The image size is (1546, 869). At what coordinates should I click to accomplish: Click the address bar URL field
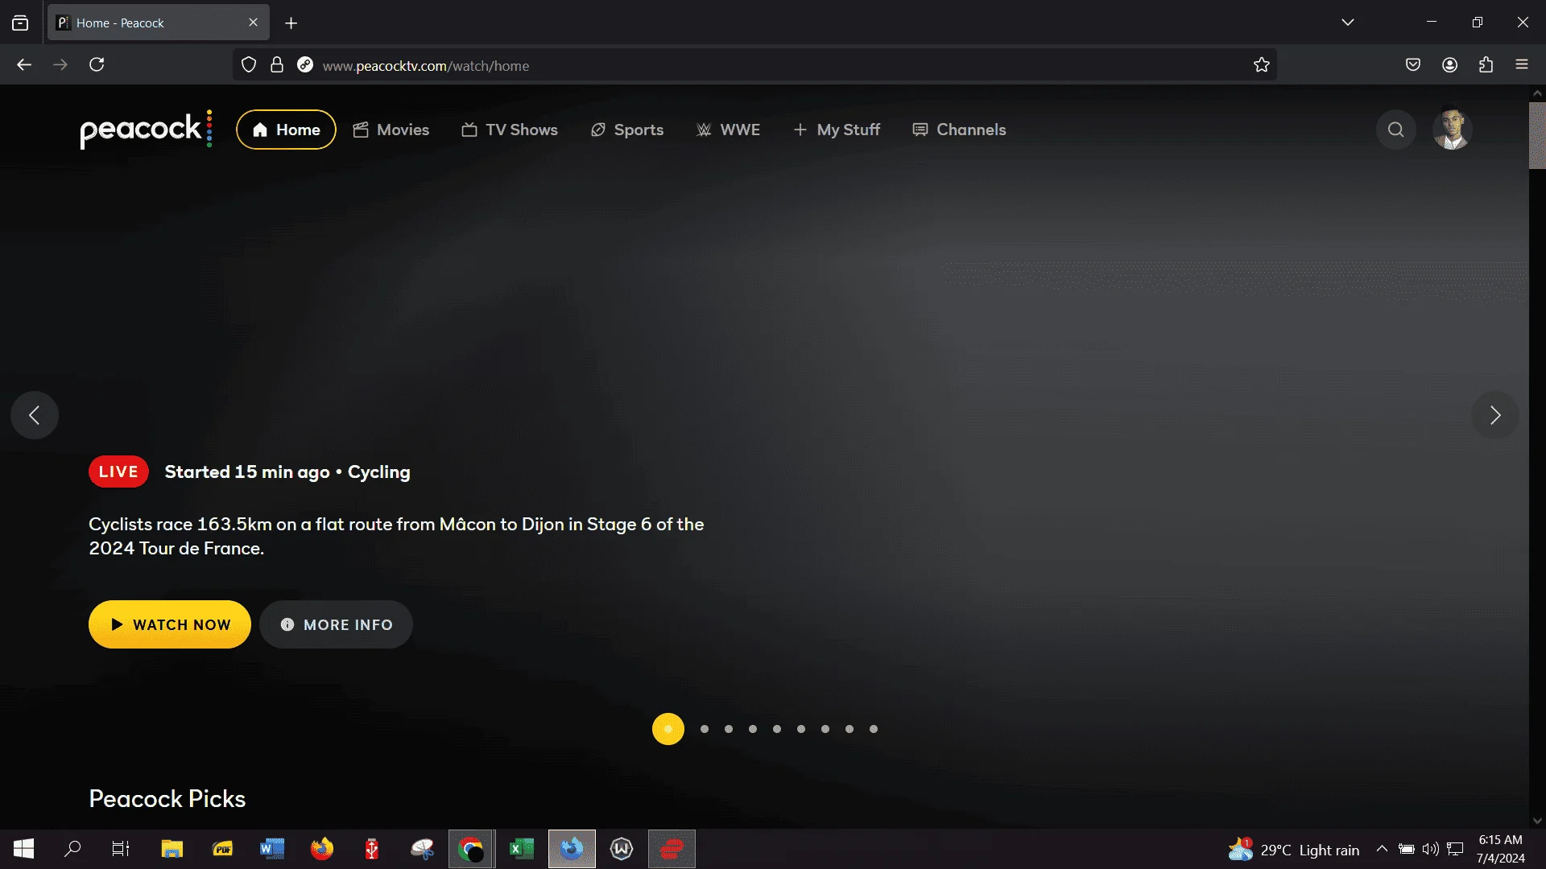tap(755, 65)
